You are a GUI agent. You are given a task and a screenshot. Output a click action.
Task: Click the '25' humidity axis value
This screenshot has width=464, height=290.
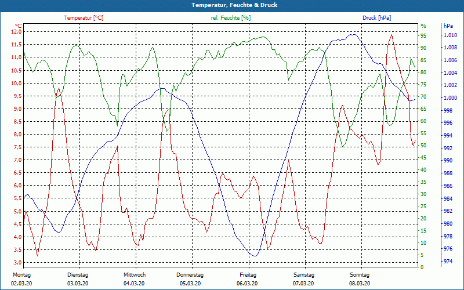pyautogui.click(x=423, y=206)
